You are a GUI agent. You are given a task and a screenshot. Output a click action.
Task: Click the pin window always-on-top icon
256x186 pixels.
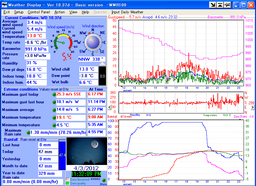(x=227, y=4)
